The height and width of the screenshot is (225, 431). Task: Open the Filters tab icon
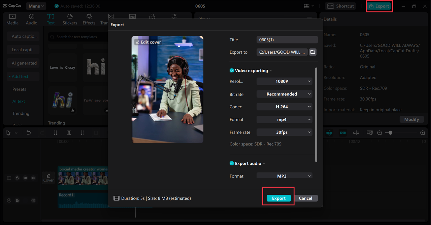152,17
